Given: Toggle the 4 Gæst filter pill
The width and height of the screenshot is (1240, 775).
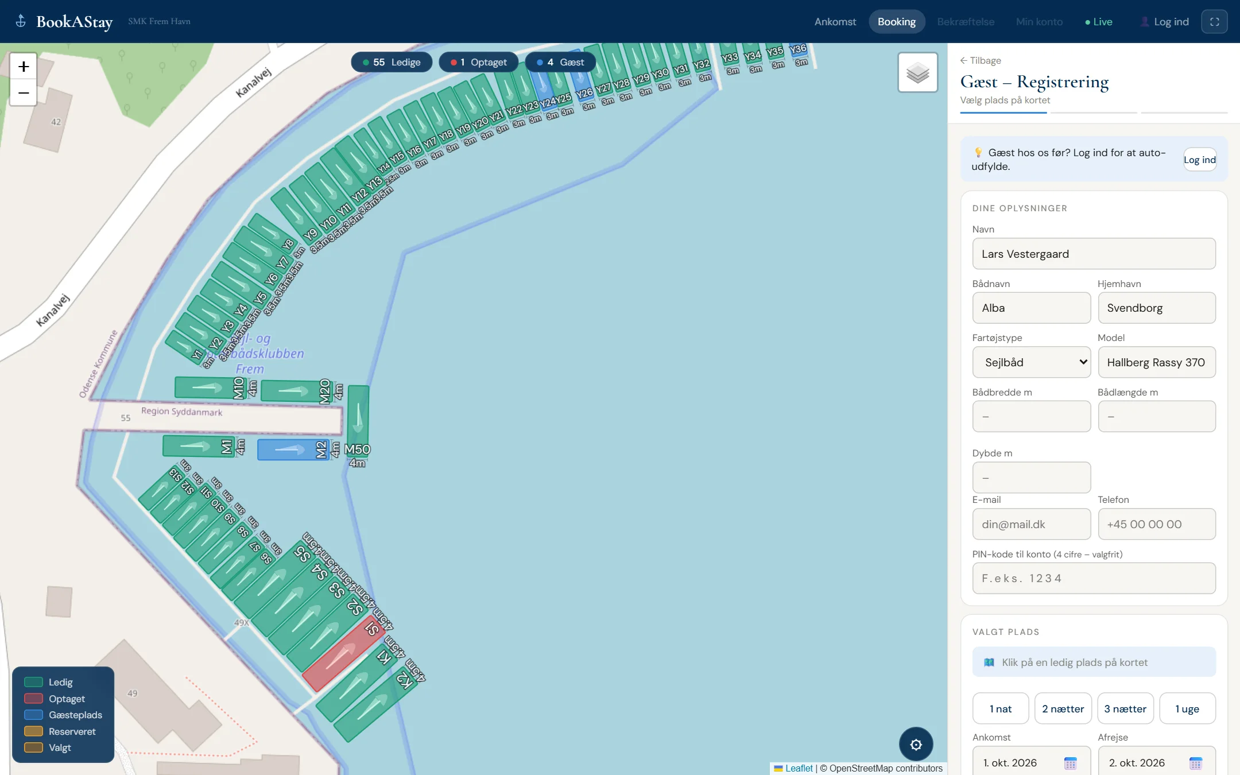Looking at the screenshot, I should point(560,62).
